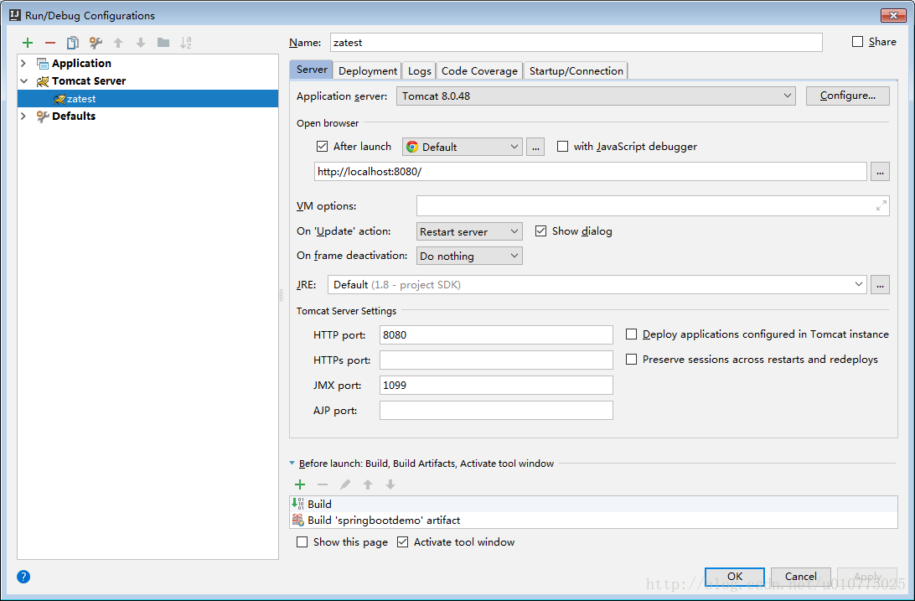Toggle Show dialog checkbox
The height and width of the screenshot is (601, 915).
[541, 231]
